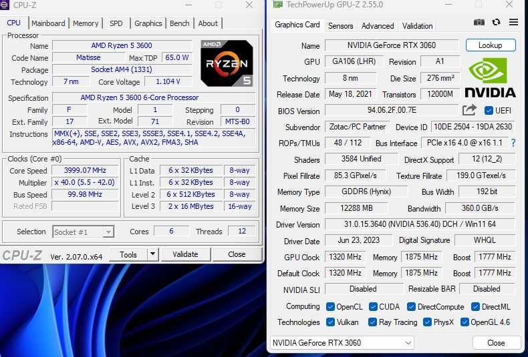Click the Bandwidth value 360.0 GB/s
The height and width of the screenshot is (357, 528).
480,208
